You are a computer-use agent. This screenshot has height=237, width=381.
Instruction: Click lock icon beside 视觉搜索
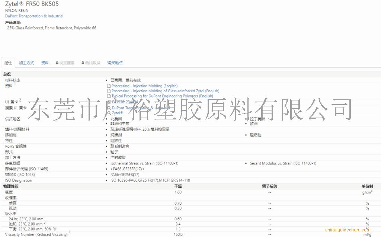57,63
